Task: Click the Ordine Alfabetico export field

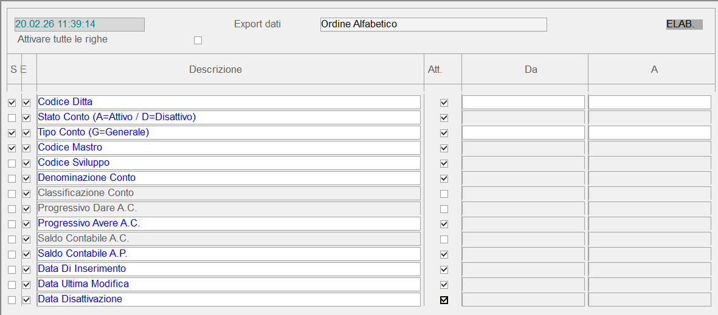Action: coord(433,24)
